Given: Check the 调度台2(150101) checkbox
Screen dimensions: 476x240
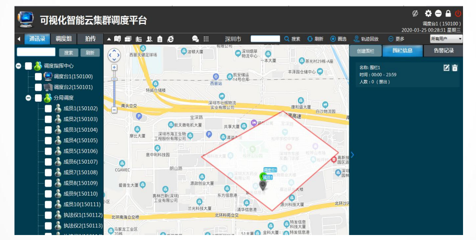Looking at the screenshot, I should pos(38,87).
